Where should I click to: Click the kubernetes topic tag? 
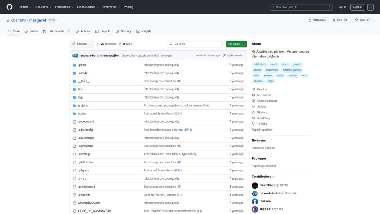tap(272, 70)
